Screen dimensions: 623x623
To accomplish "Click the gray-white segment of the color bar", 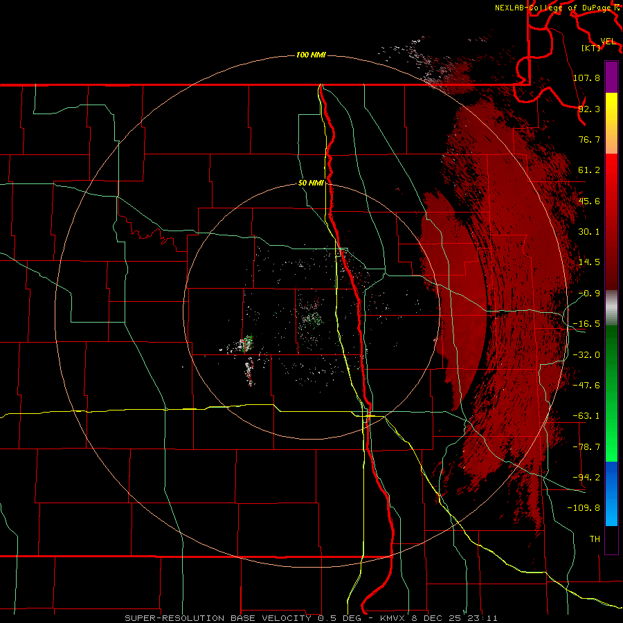I will (611, 307).
